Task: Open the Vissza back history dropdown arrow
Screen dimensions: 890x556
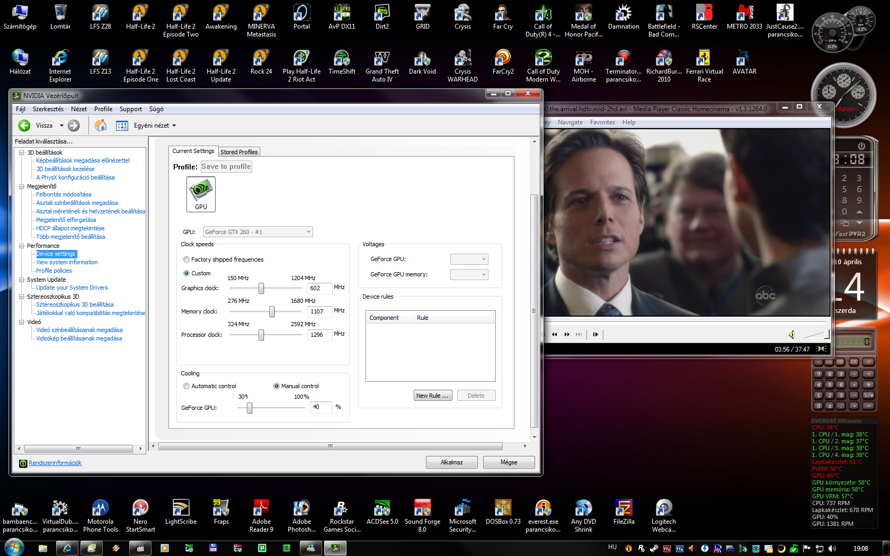Action: (61, 125)
